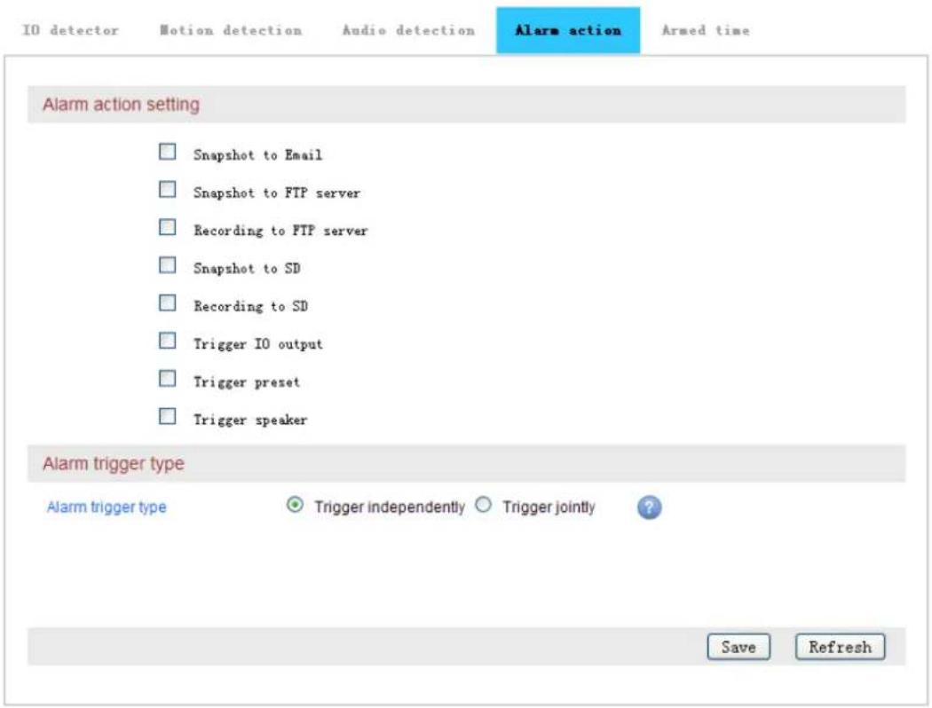The height and width of the screenshot is (708, 932).
Task: Enable Snapshot to Email checkbox
Action: [168, 152]
